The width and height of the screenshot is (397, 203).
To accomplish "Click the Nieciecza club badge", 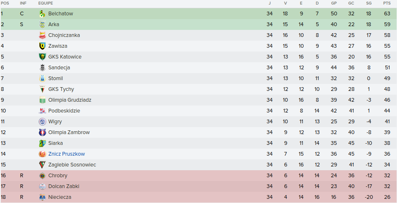I will click(42, 197).
